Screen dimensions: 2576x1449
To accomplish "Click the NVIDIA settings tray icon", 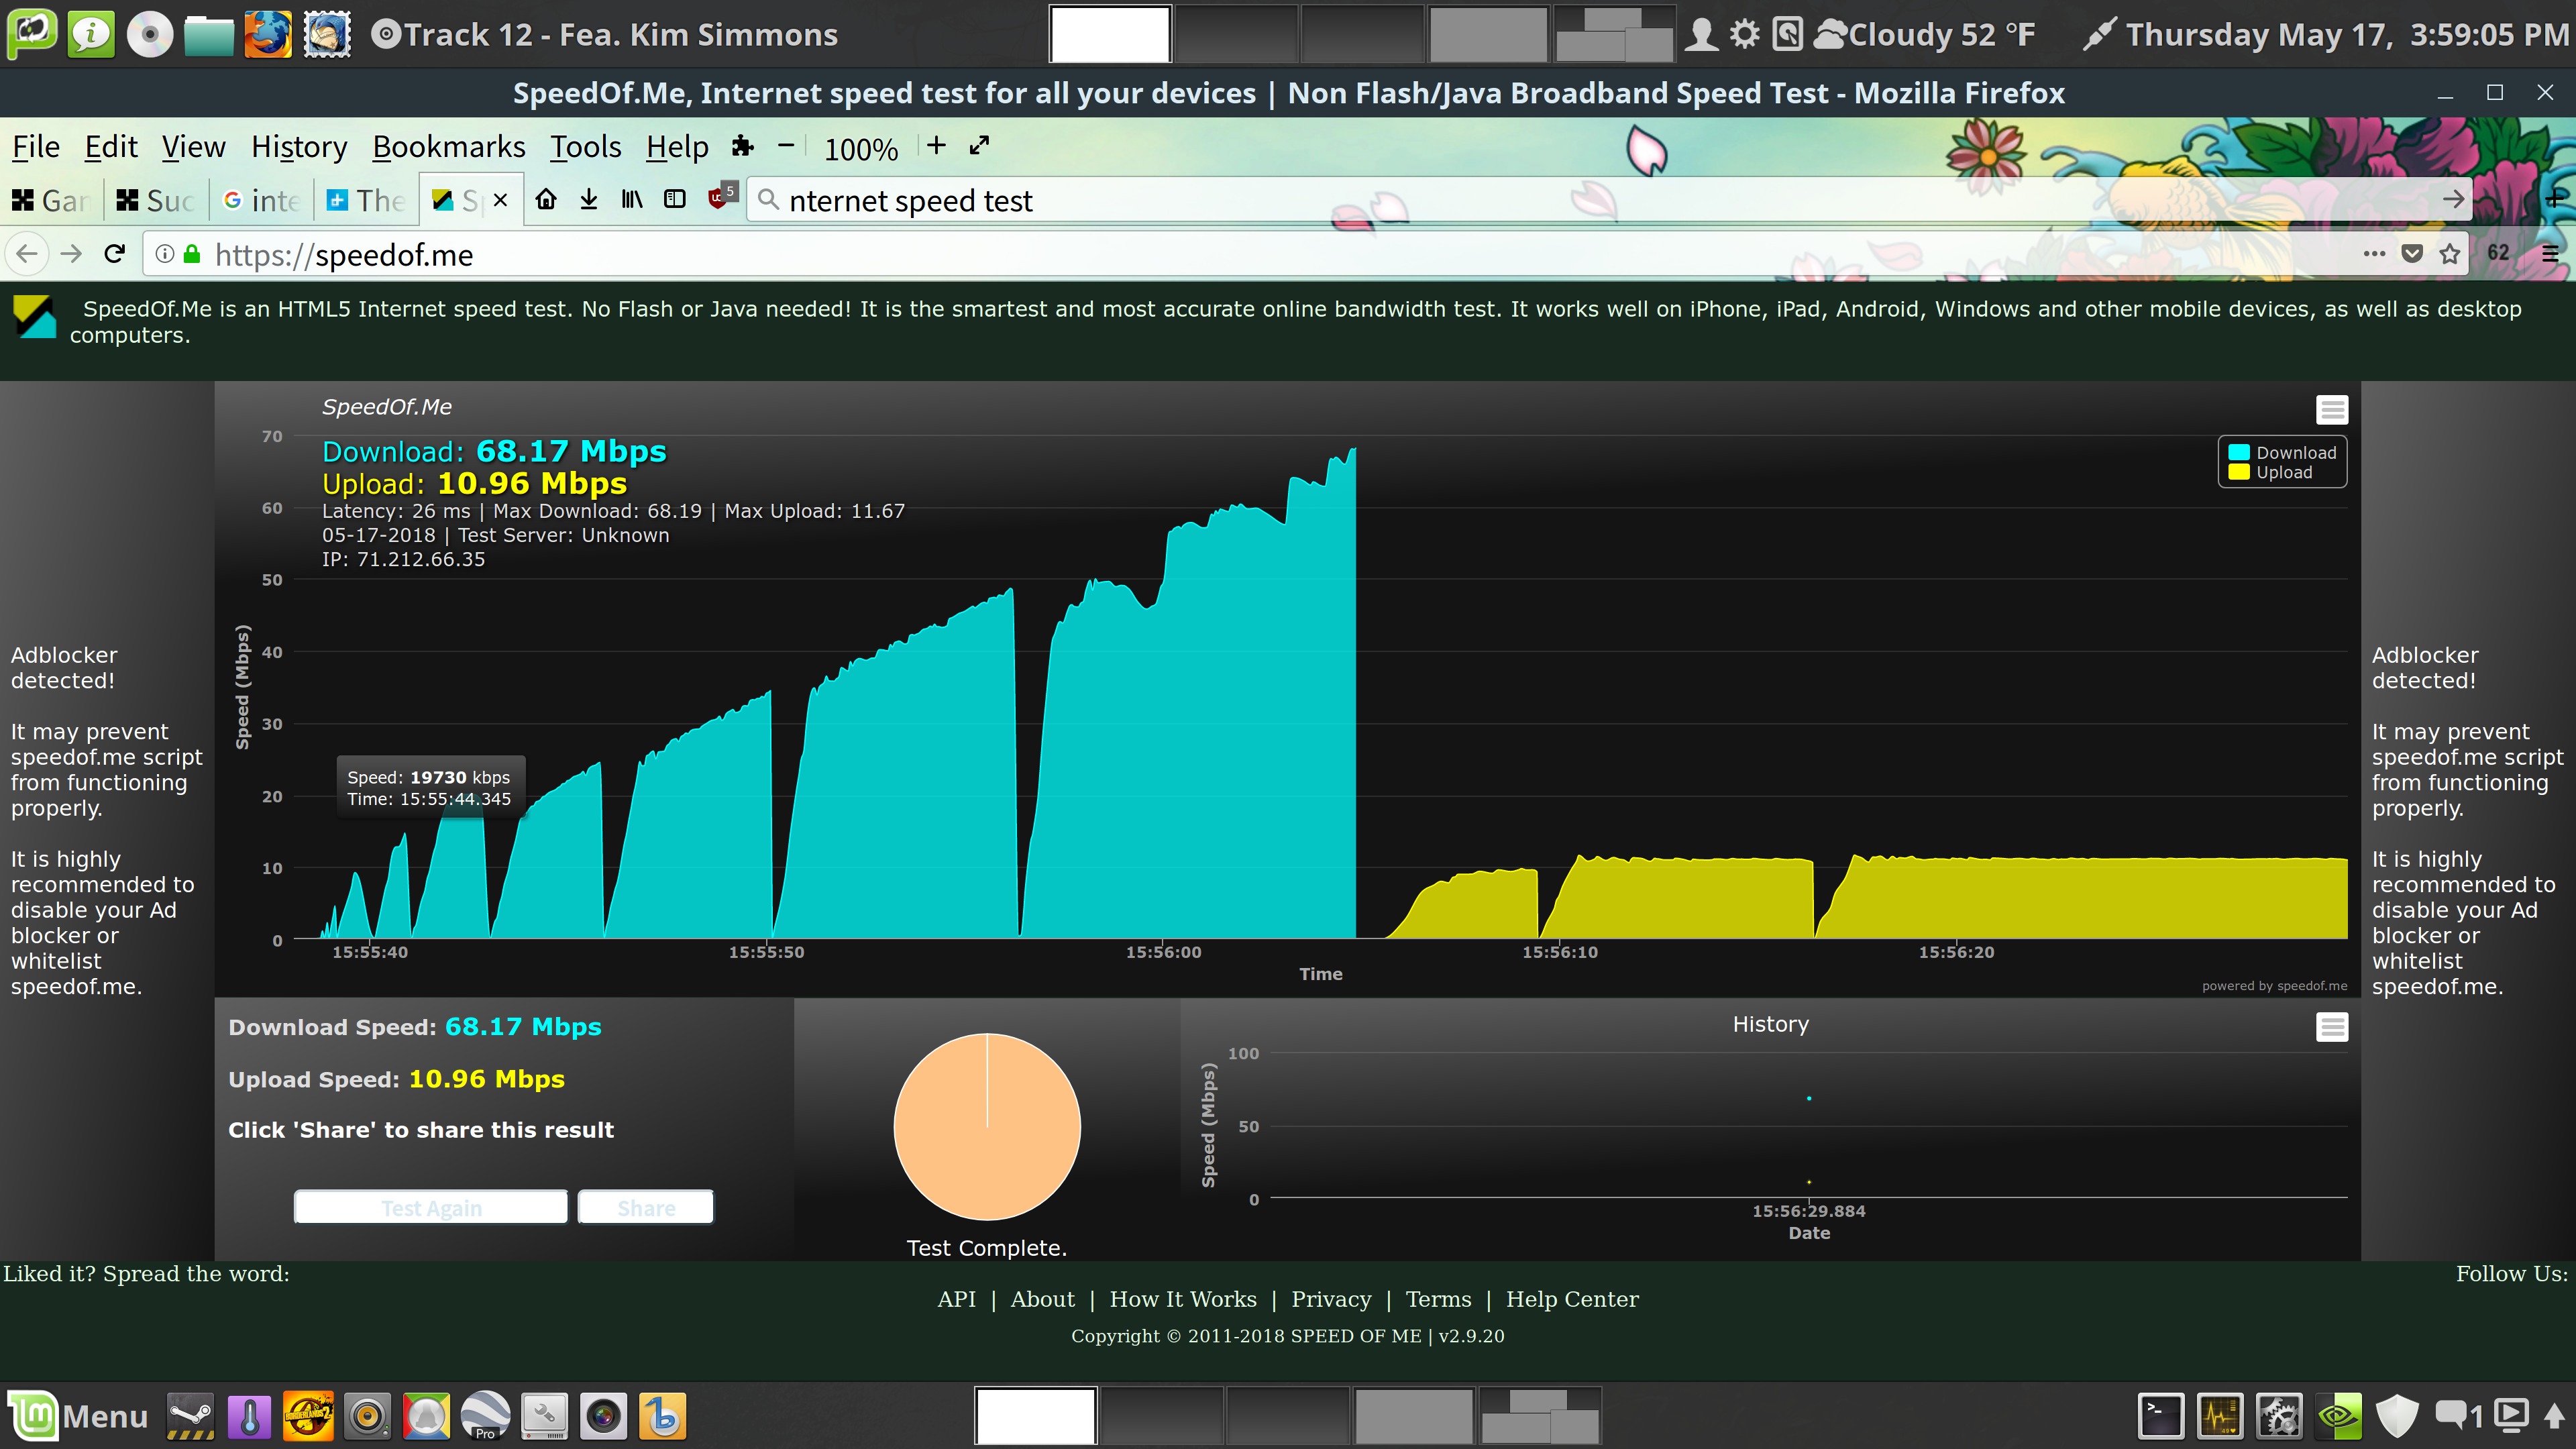I will click(2339, 1416).
